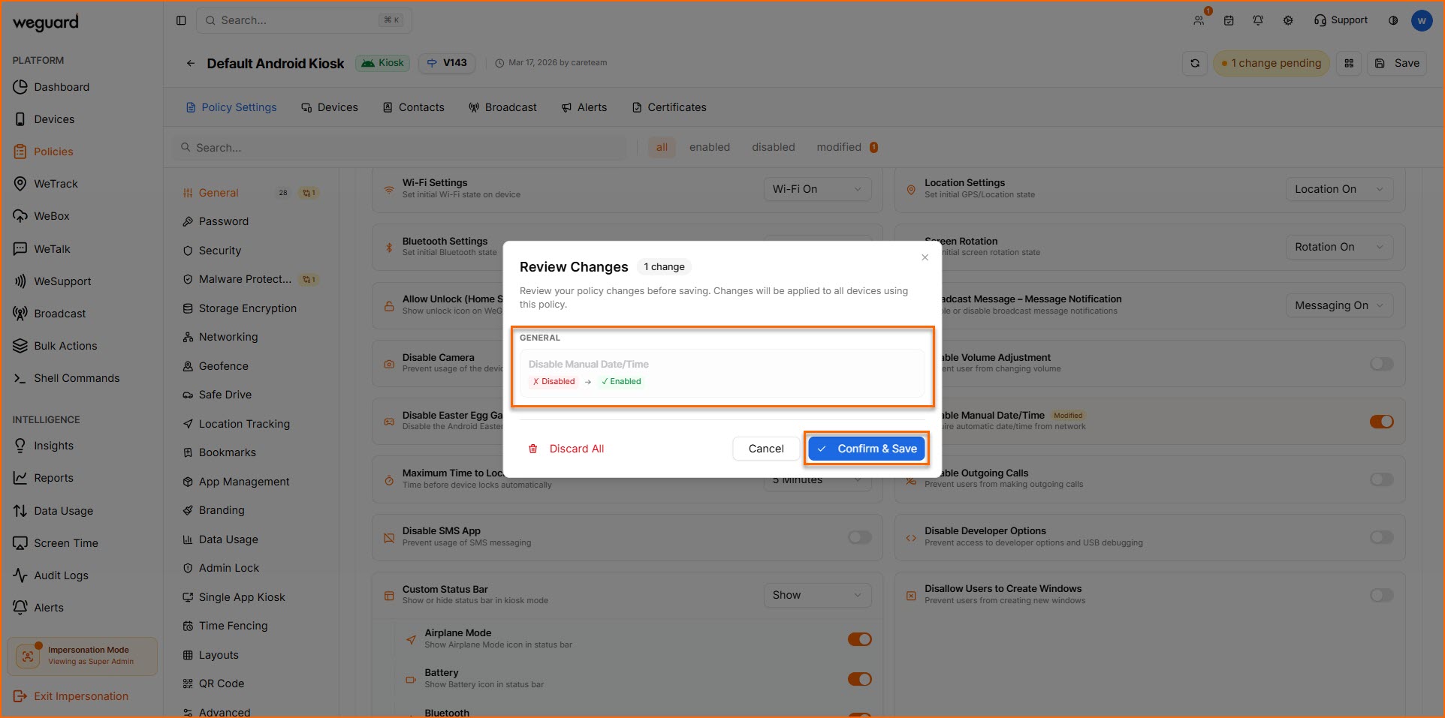Image resolution: width=1445 pixels, height=718 pixels.
Task: Open the notifications bell icon
Action: [x=1258, y=20]
